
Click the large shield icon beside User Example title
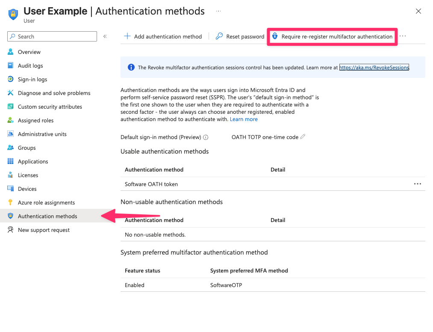pyautogui.click(x=13, y=14)
